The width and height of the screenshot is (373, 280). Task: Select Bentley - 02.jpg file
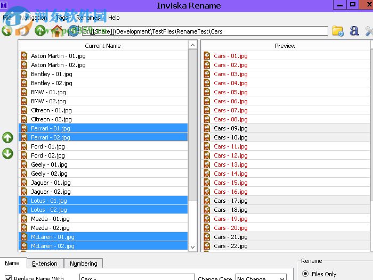103,83
